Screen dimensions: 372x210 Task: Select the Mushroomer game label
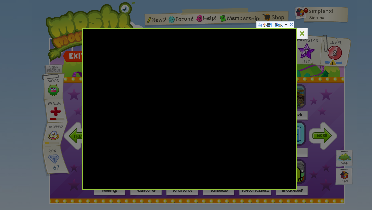[x=146, y=192]
